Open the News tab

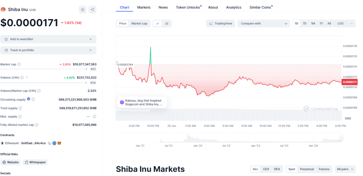(x=163, y=7)
